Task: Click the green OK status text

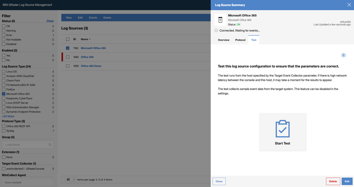Action: [x=238, y=24]
